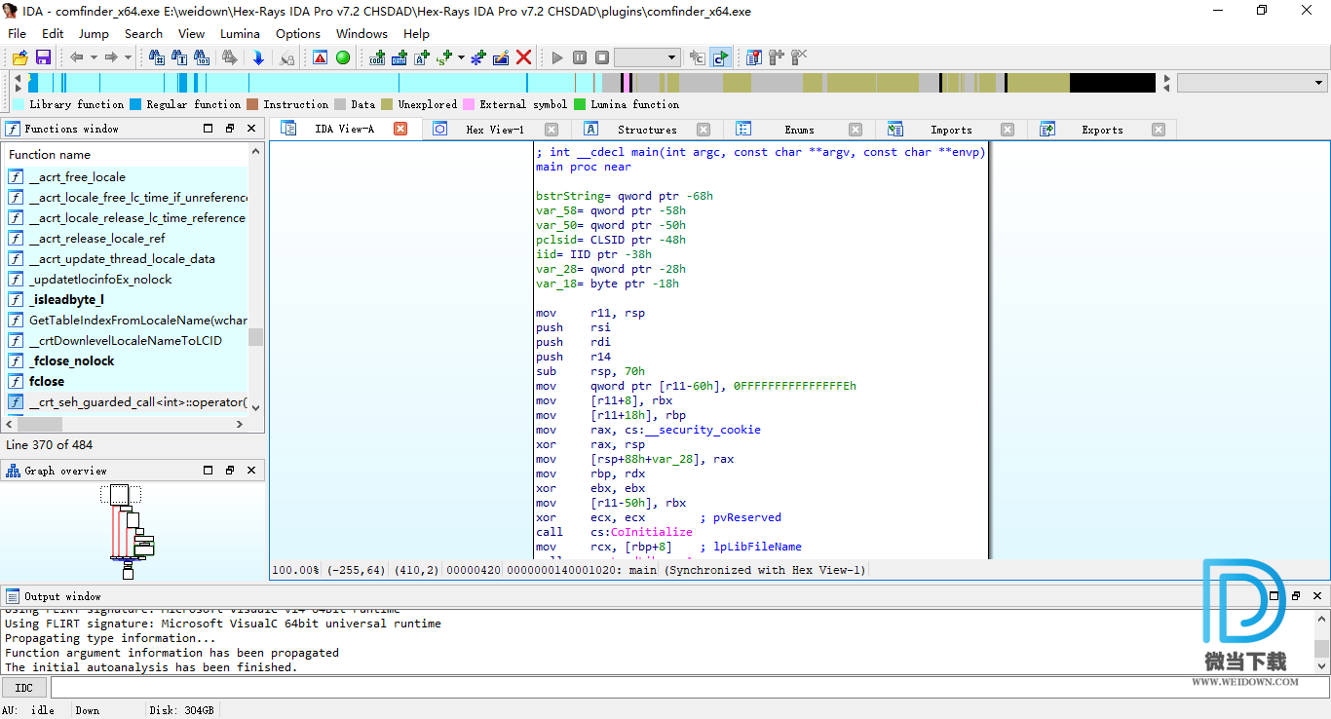Open the Lumina menu
Image resolution: width=1331 pixels, height=719 pixels.
point(240,33)
